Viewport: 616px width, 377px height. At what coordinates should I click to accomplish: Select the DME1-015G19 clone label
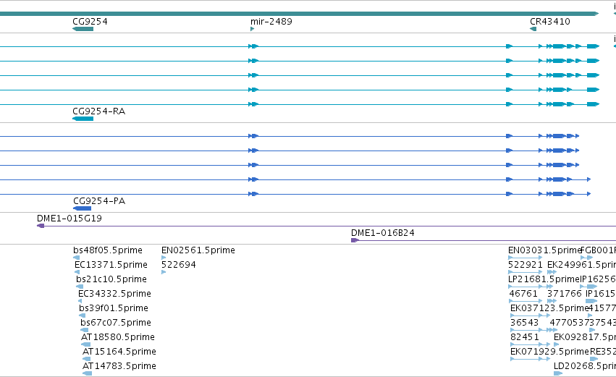(69, 219)
